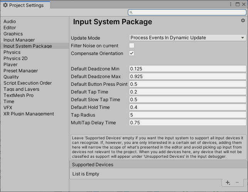
Task: Click the 'List is Empty' entry
Action: 86,174
